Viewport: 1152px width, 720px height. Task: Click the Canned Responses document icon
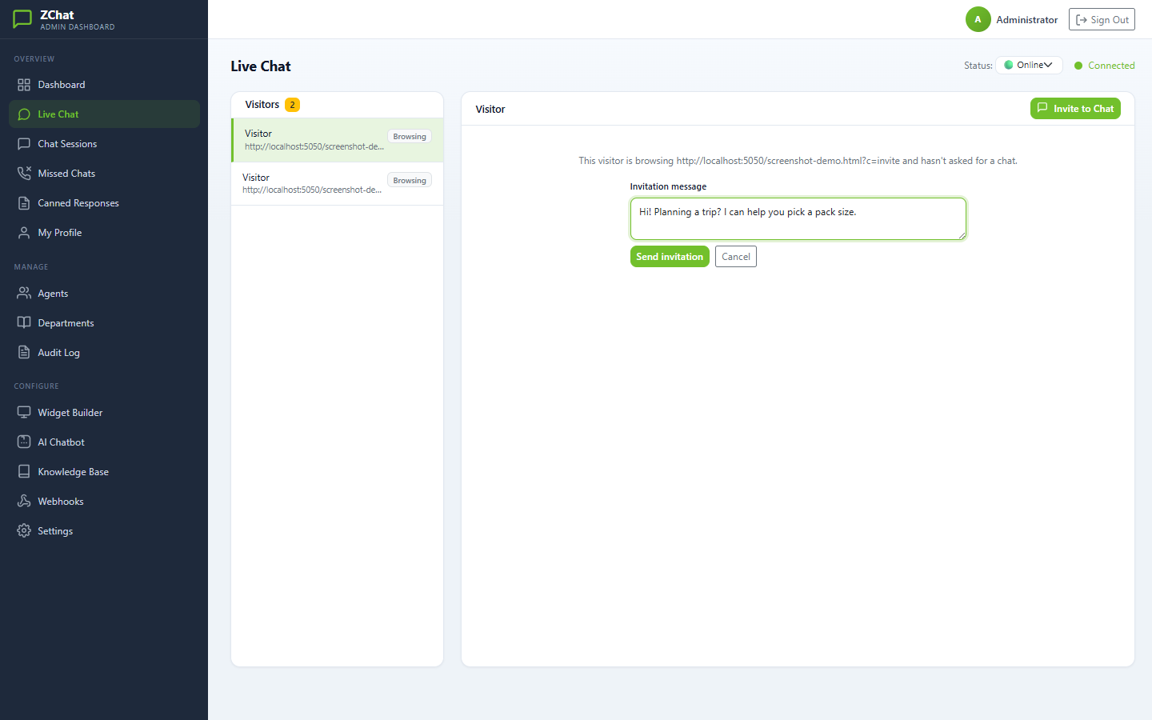coord(24,203)
